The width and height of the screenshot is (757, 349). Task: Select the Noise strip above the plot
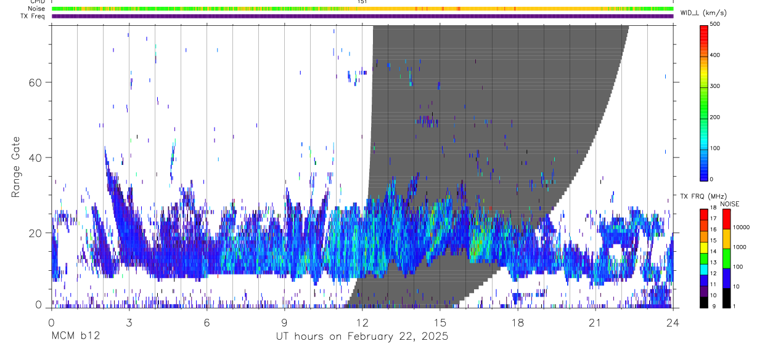pos(362,9)
